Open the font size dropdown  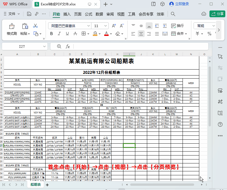106,26
